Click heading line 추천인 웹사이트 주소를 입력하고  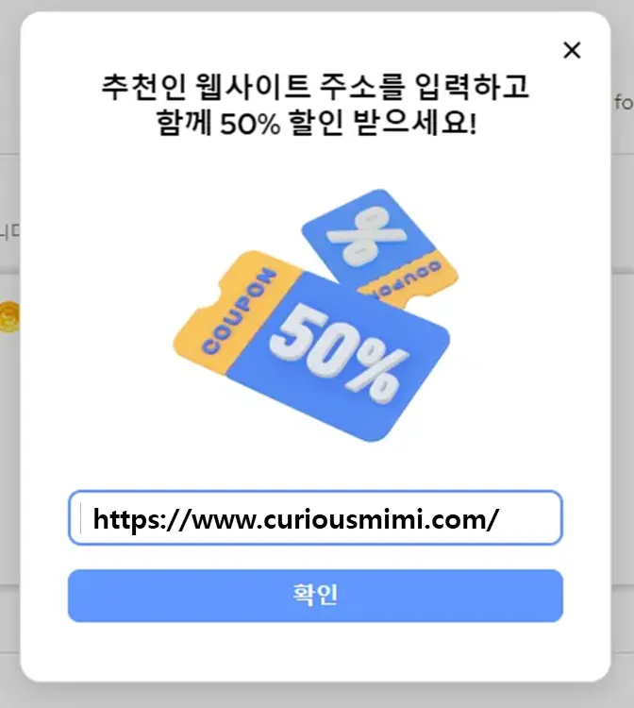click(x=315, y=86)
